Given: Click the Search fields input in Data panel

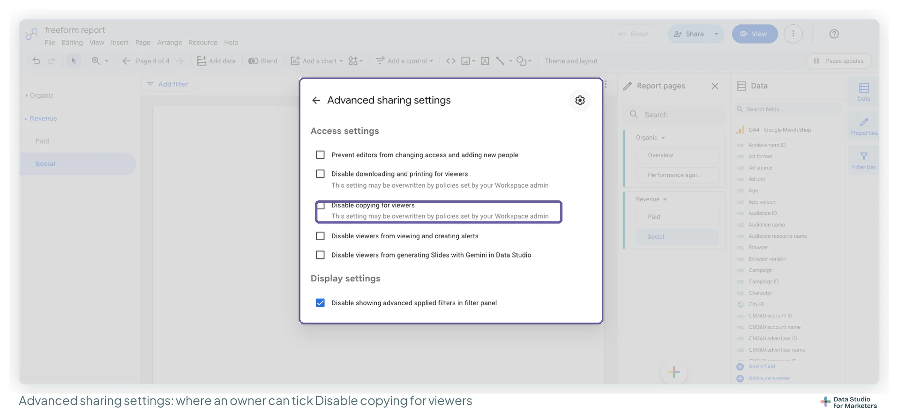Looking at the screenshot, I should point(788,109).
